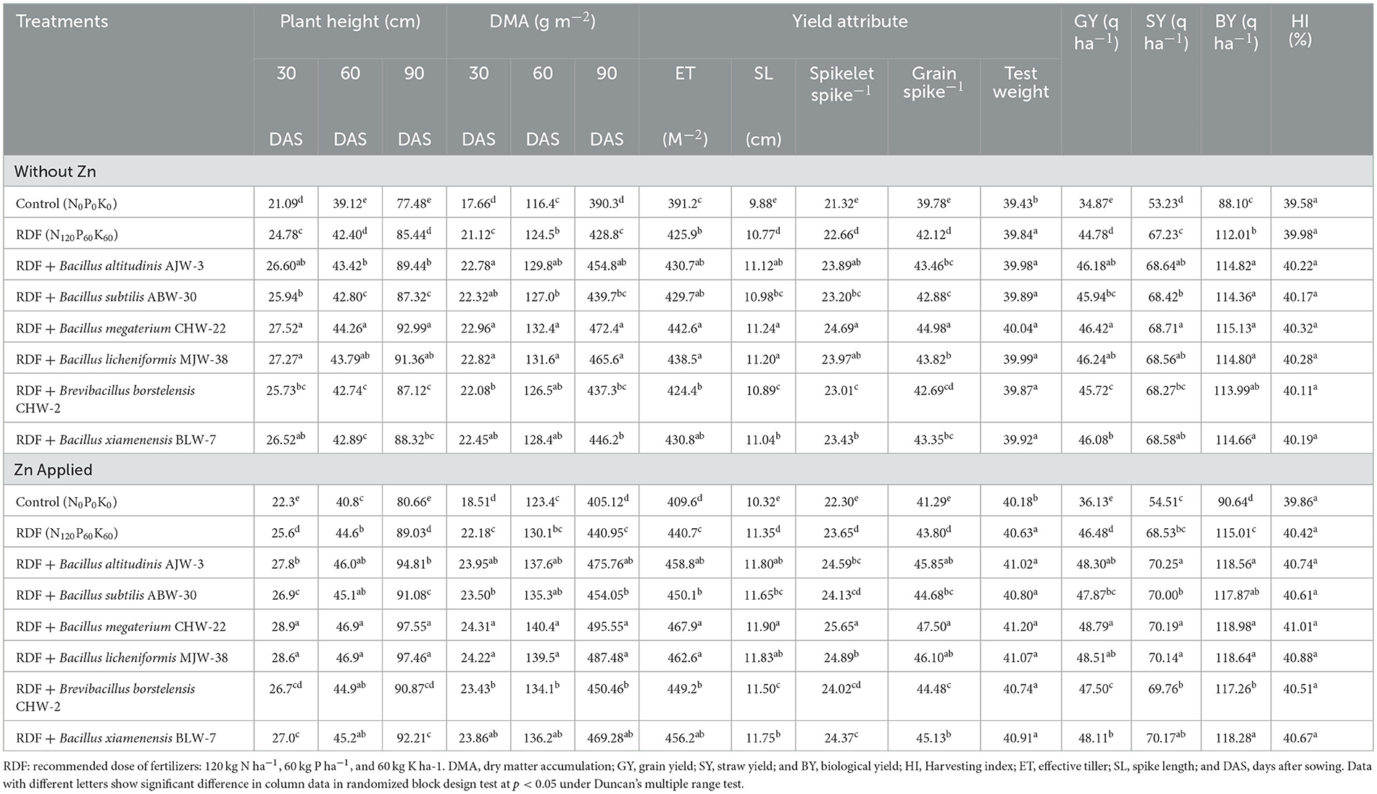Click the value 454.05b
The height and width of the screenshot is (794, 1377).
606,595
